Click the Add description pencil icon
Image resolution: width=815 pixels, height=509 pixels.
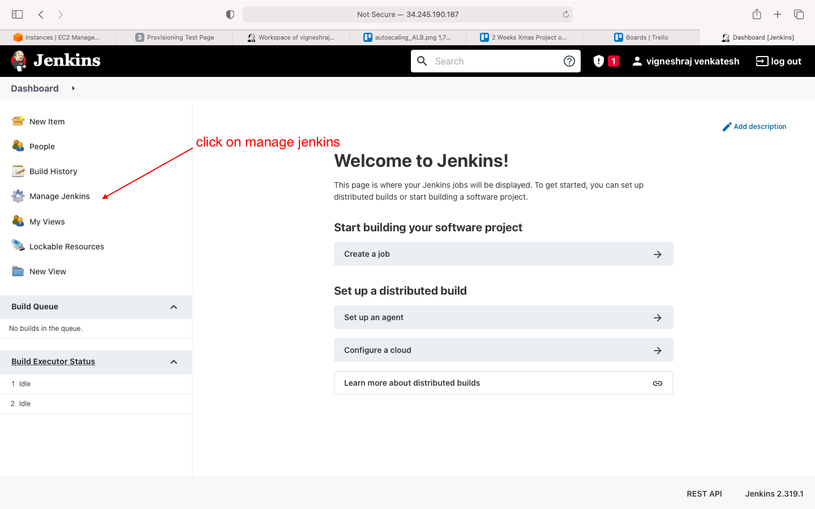[727, 127]
